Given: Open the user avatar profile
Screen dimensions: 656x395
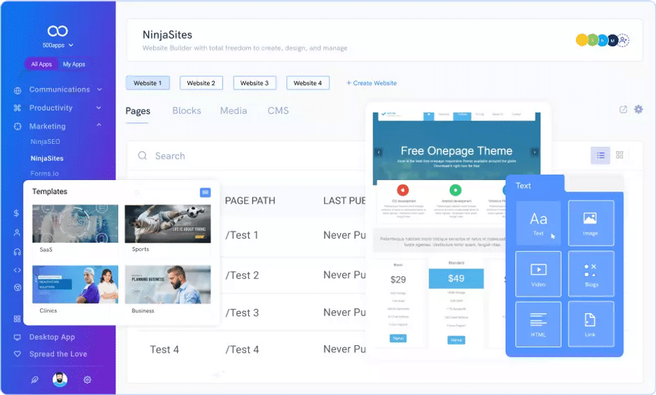Looking at the screenshot, I should click(60, 379).
